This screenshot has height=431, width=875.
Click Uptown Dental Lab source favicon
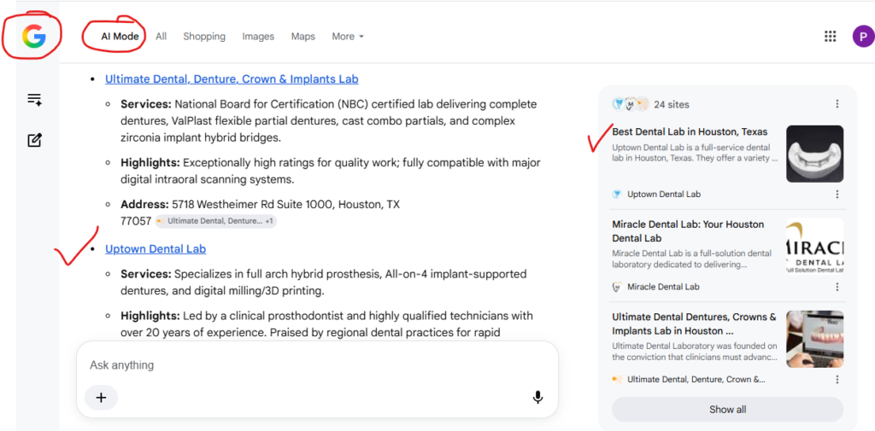coord(617,194)
